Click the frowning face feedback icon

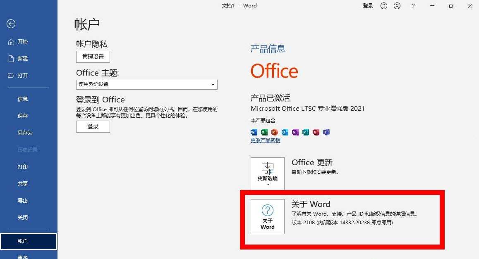(x=397, y=6)
